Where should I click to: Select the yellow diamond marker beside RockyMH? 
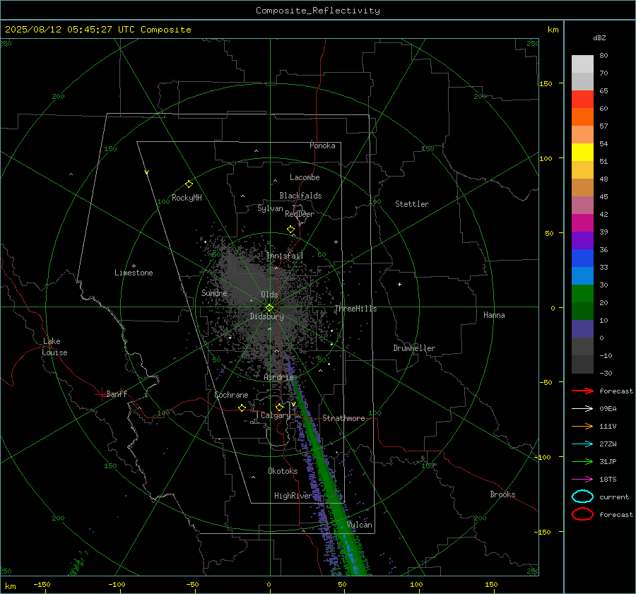click(x=189, y=184)
